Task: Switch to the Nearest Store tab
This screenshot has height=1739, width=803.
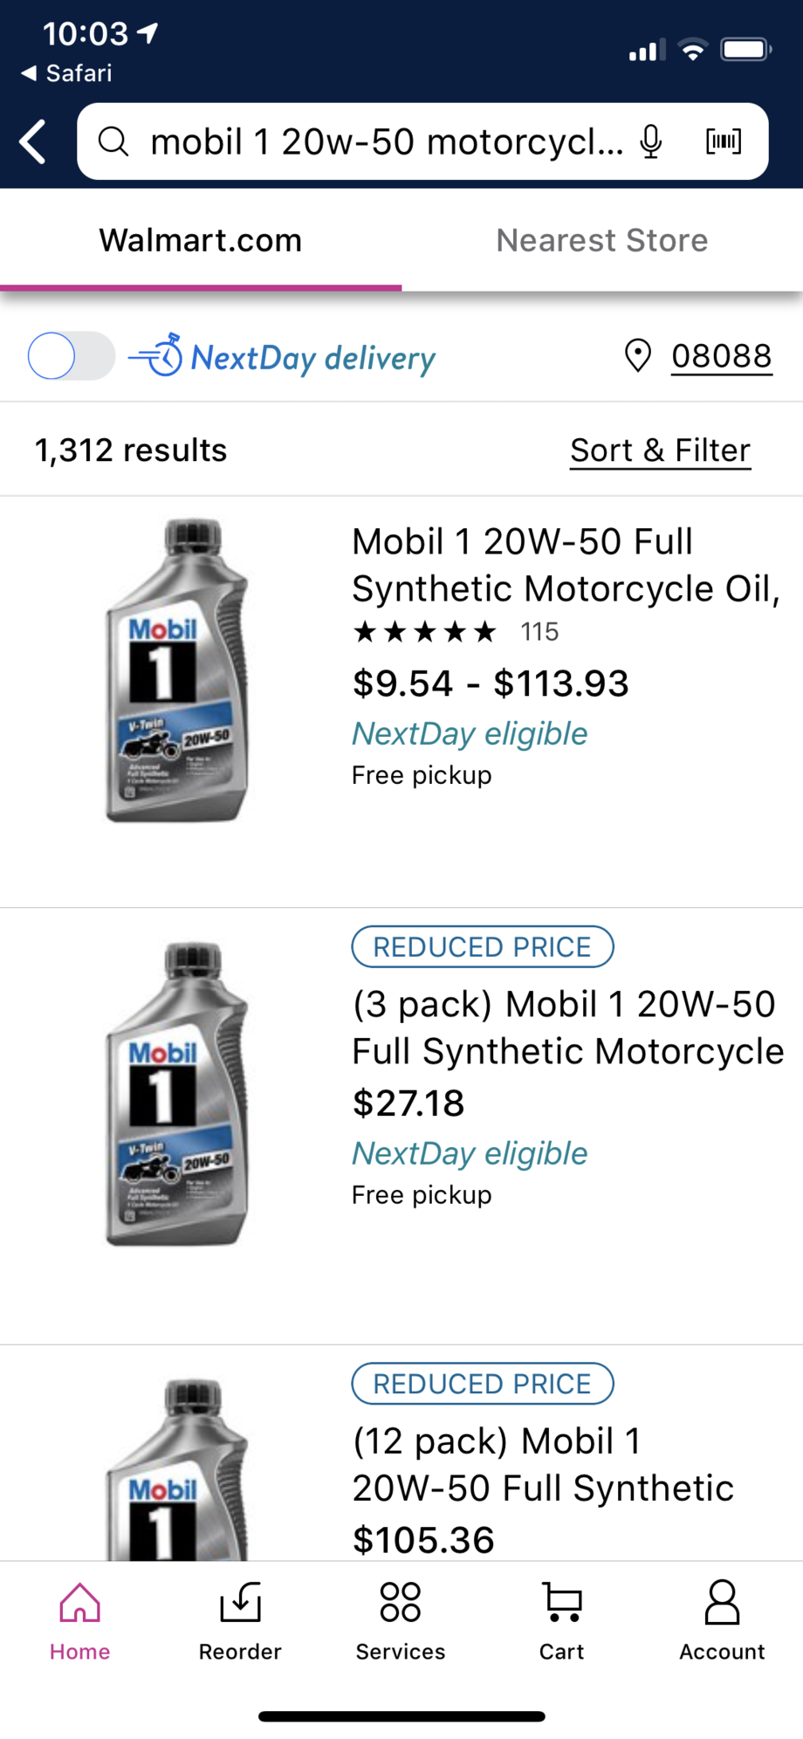Action: 602,240
